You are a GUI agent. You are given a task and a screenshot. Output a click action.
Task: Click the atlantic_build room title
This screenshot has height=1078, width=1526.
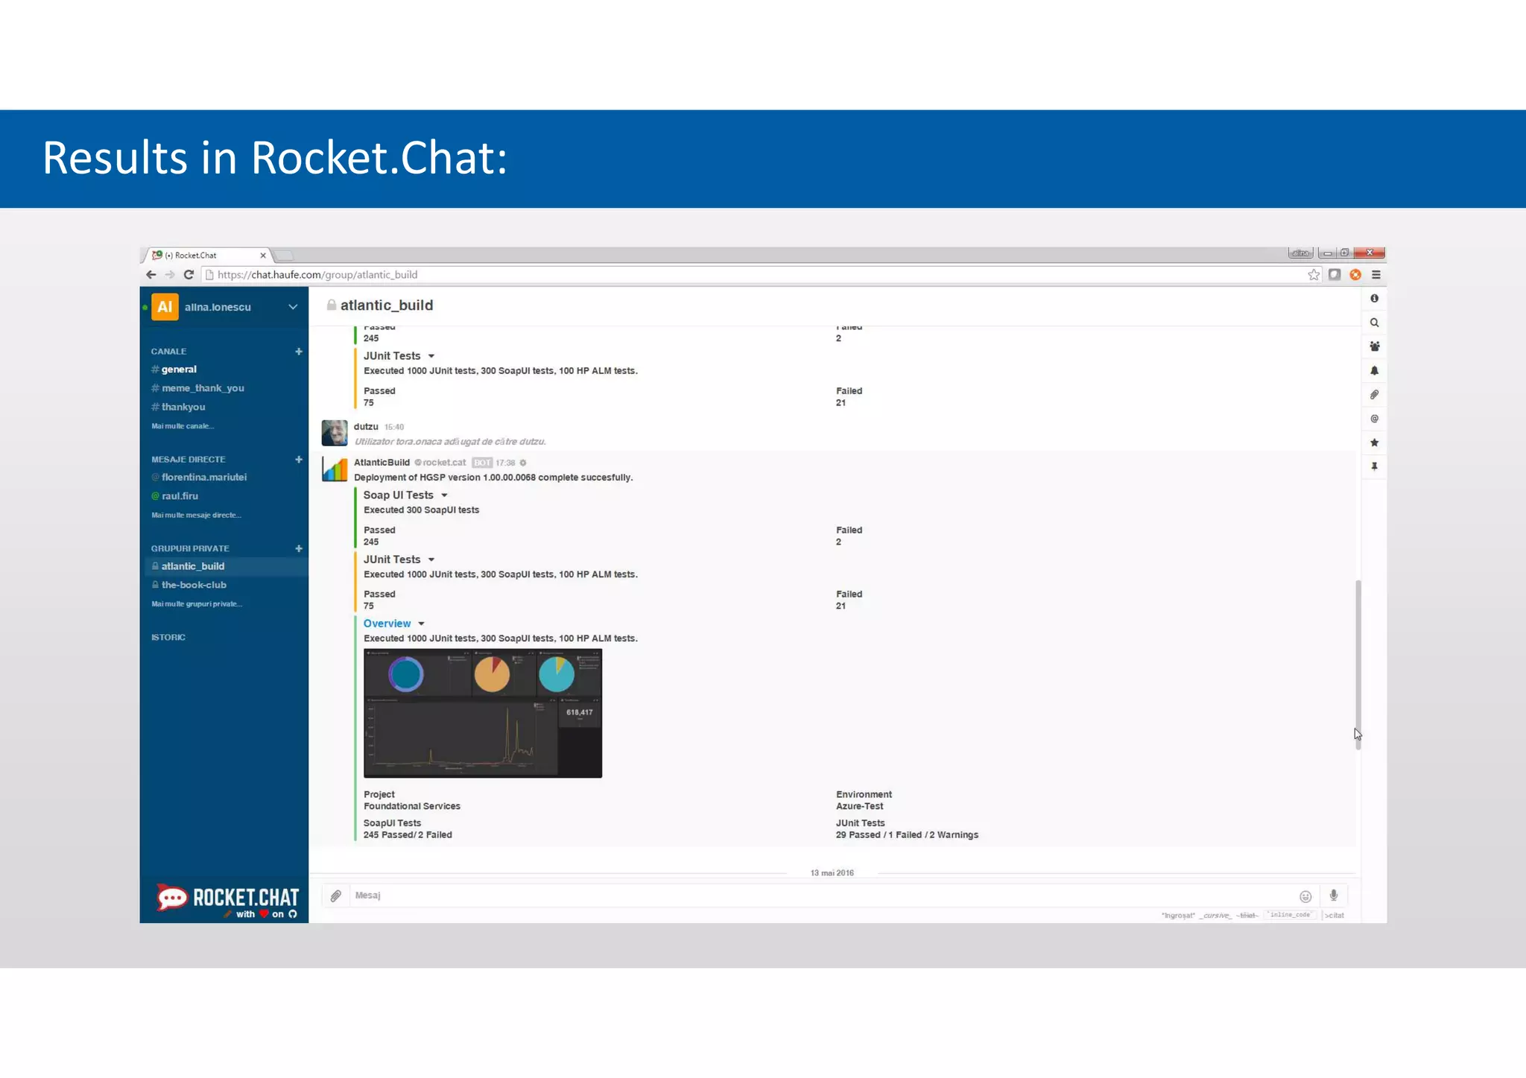pos(387,305)
